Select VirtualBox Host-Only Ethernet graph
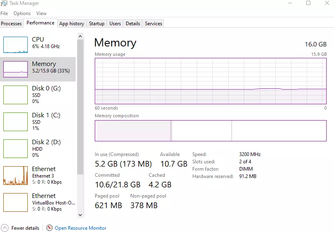Image resolution: width=334 pixels, height=233 pixels. (x=16, y=202)
